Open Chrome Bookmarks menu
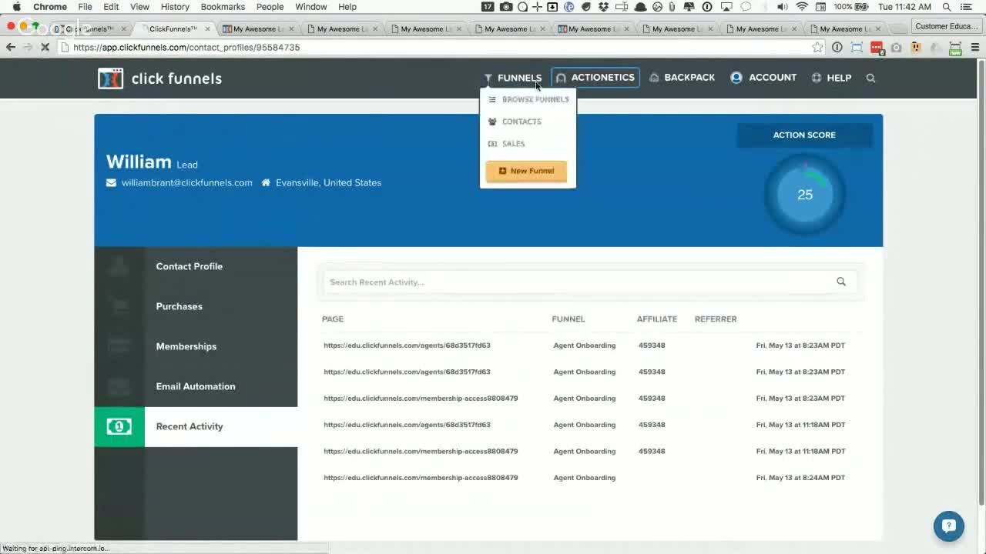This screenshot has height=554, width=986. (x=223, y=7)
